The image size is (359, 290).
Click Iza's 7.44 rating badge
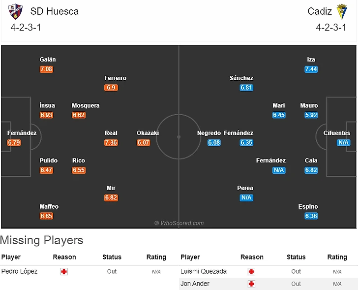coord(311,69)
